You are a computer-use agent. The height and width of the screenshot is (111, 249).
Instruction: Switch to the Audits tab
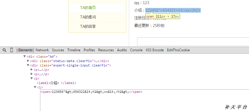coord(122,50)
